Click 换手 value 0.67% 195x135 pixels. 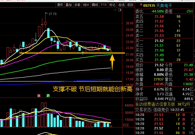click(x=159, y=89)
